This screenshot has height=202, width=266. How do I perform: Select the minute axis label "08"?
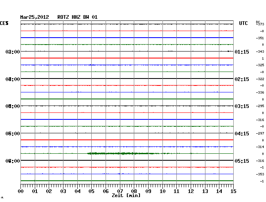point(134,191)
